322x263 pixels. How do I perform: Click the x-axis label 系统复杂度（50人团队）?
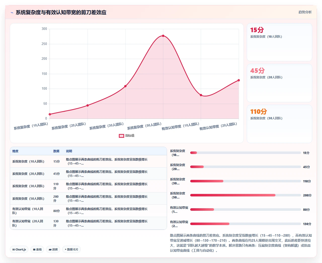[x=144, y=126]
